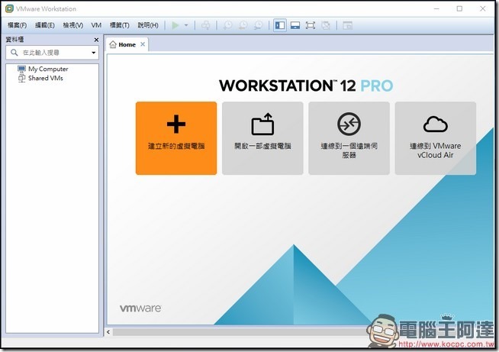This screenshot has width=499, height=352.
Task: Click the Revert to Snapshot toolbar icon
Action: [x=243, y=25]
